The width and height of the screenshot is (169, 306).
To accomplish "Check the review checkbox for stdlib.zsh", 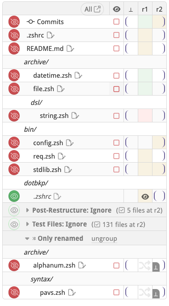I will [x=116, y=170].
